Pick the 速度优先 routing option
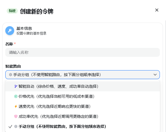 (83, 106)
